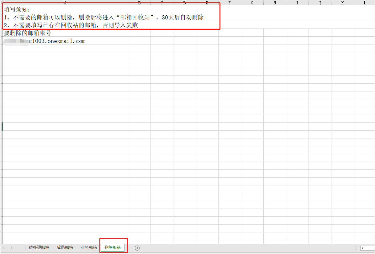Click horizontal scrollbar left arrow

click(363, 248)
